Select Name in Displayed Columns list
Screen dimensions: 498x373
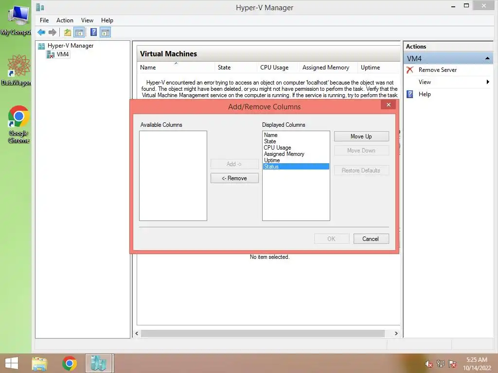(296, 135)
